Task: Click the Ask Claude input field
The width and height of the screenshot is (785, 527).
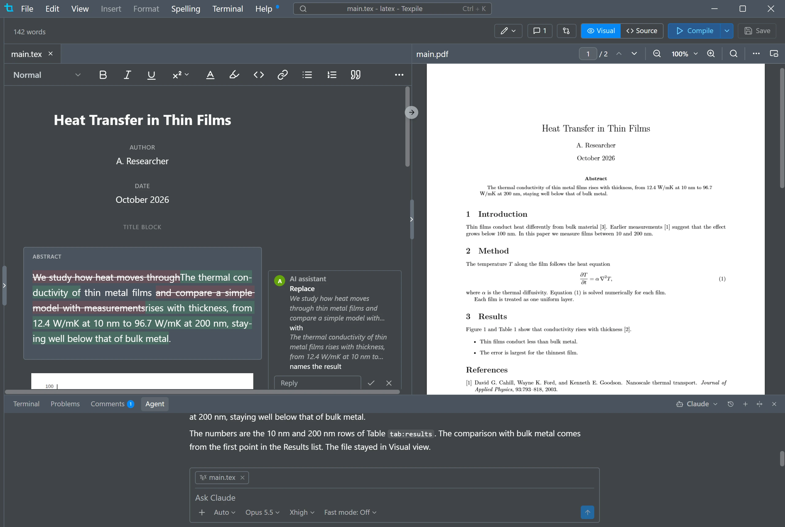Action: click(394, 497)
